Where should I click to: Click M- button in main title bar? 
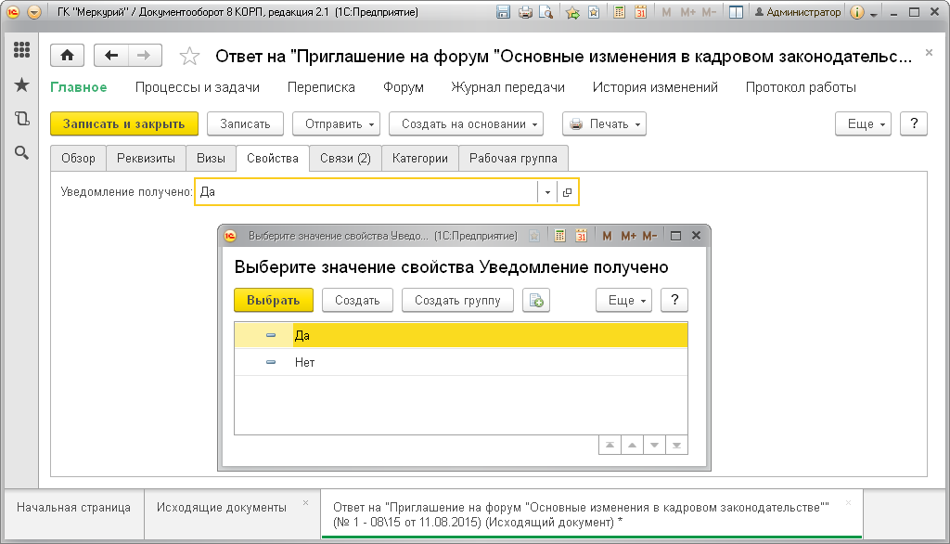[709, 12]
